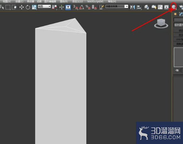Image resolution: width=183 pixels, height=144 pixels.
Task: Open the Layer Manager icon
Action: pyautogui.click(x=147, y=7)
